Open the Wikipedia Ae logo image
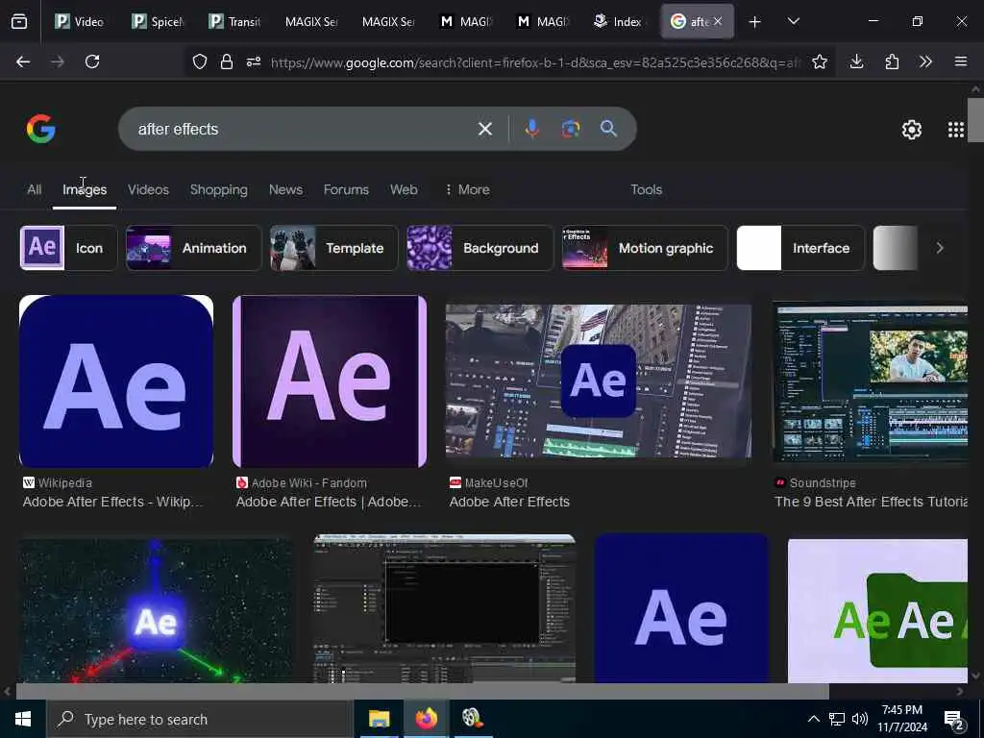 pos(116,381)
